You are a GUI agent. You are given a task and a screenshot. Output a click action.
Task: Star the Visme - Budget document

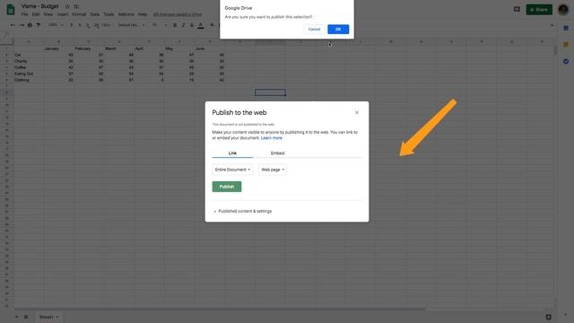click(67, 6)
